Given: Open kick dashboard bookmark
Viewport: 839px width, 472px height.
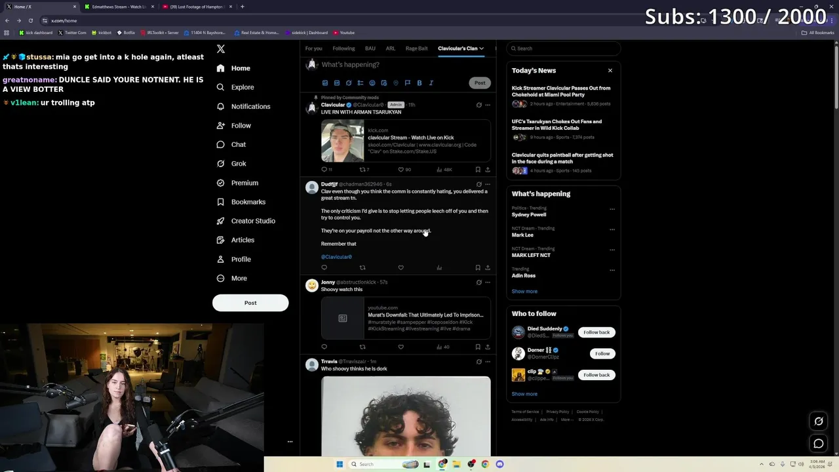Looking at the screenshot, I should click(36, 33).
